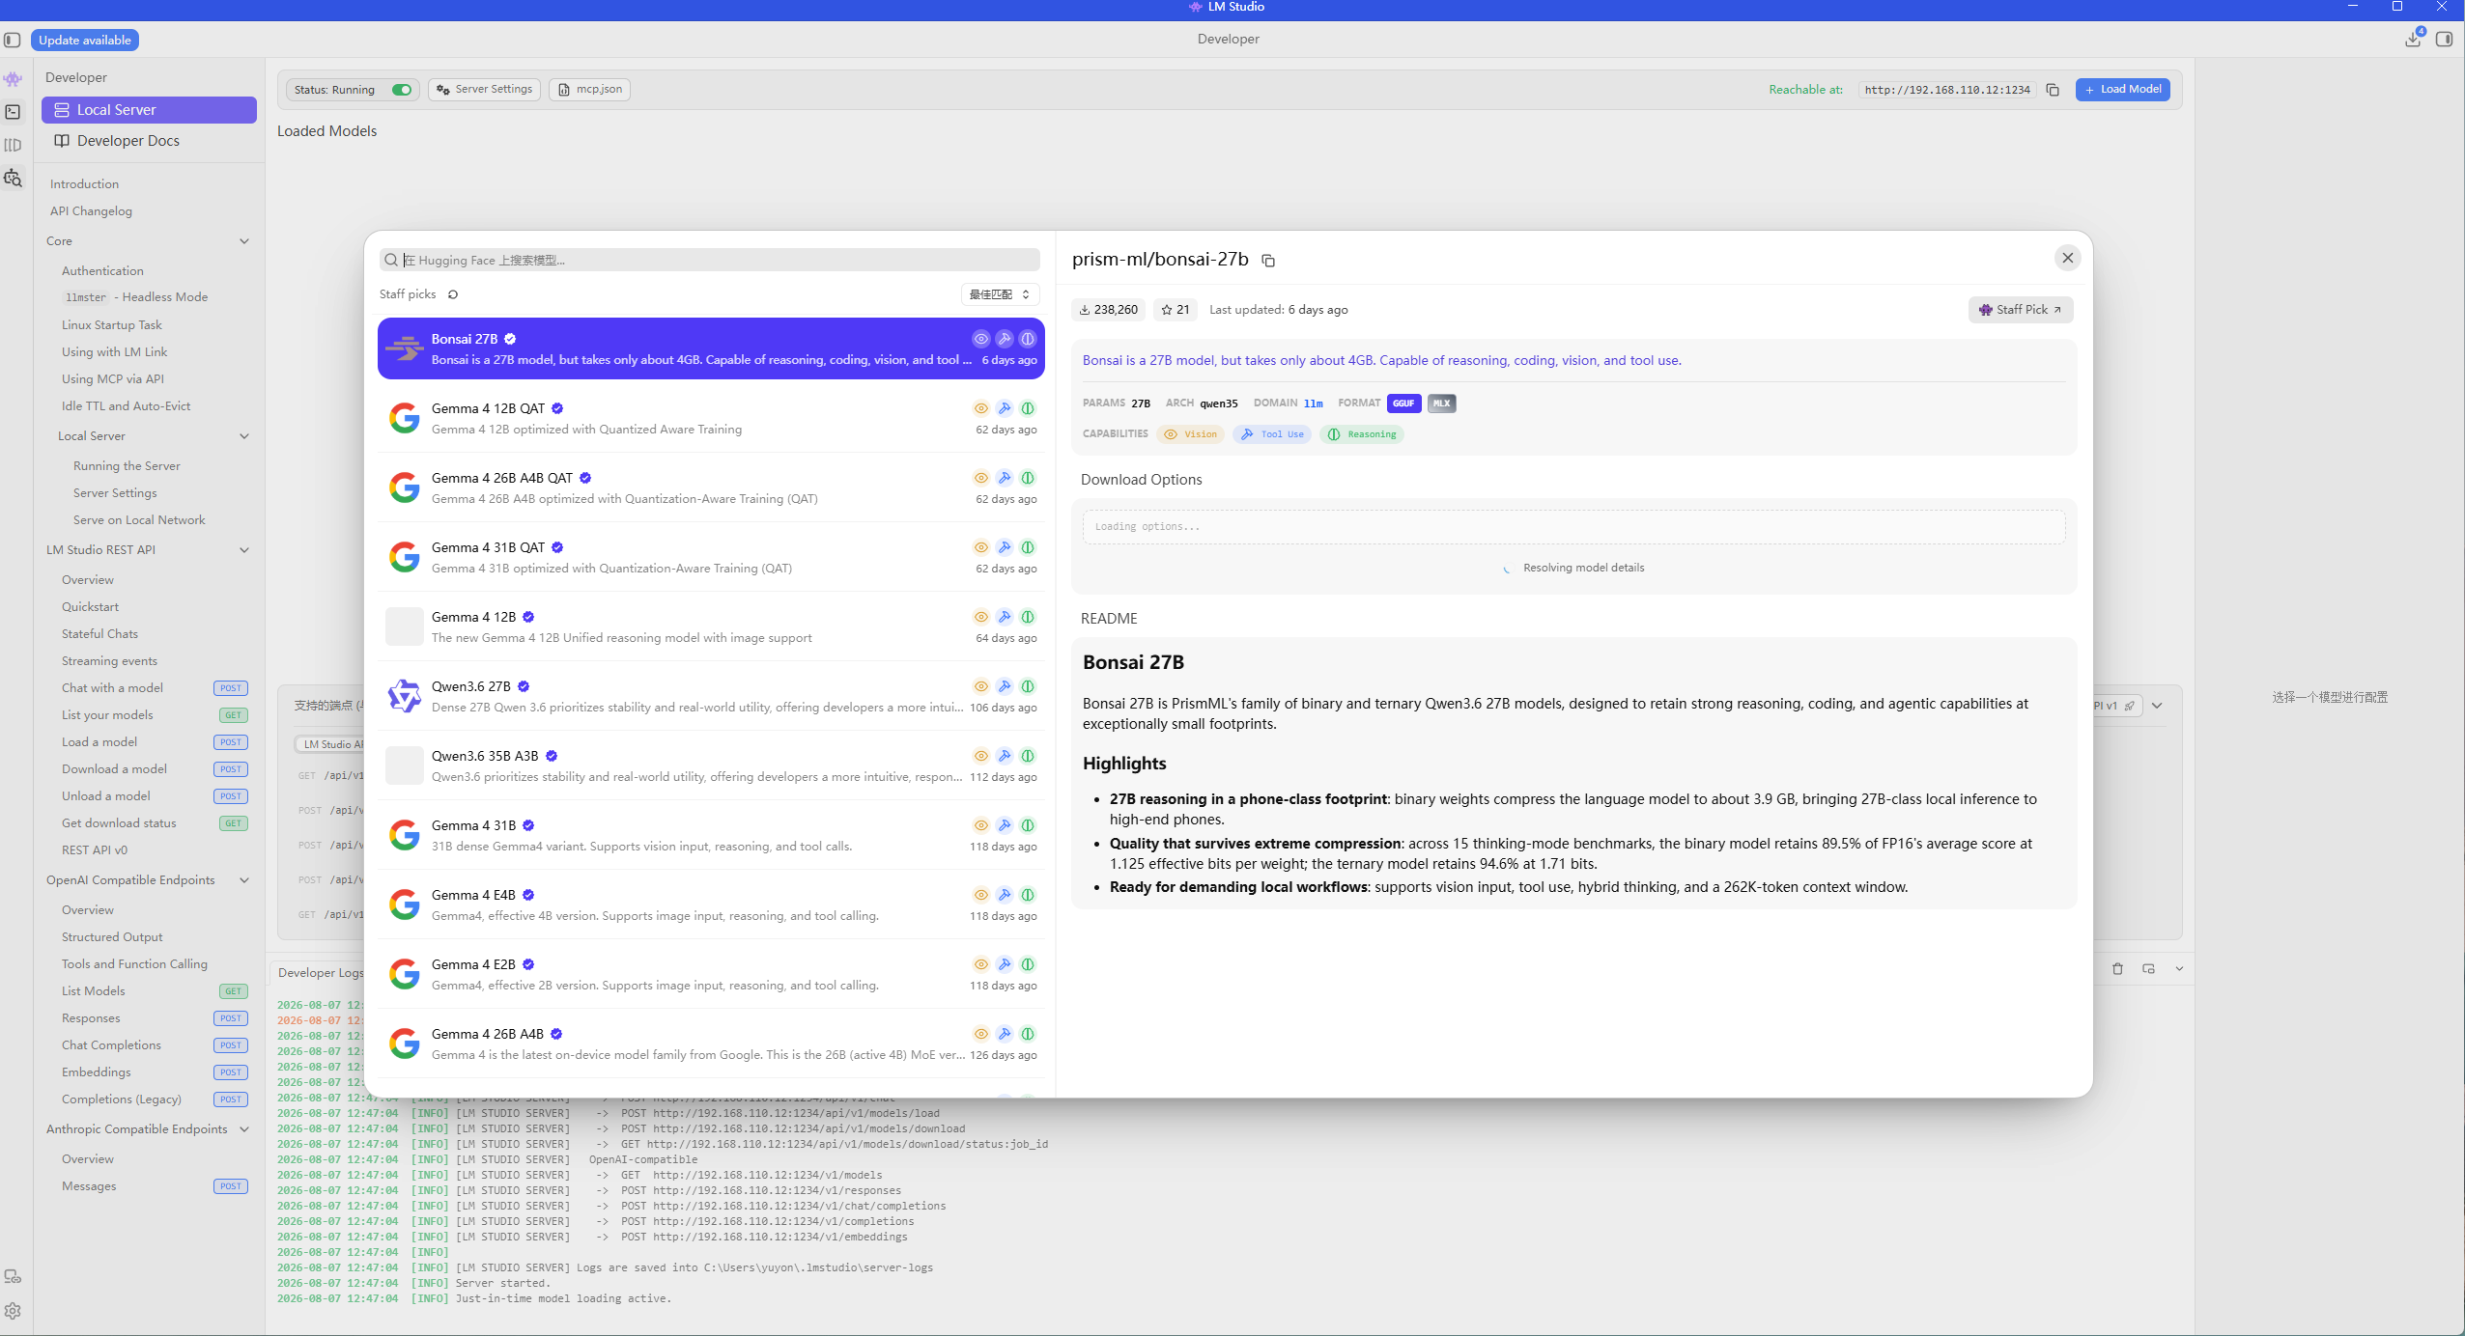Open the Downloads icon in the top bar
This screenshot has height=1336, width=2465.
pos(2413,39)
